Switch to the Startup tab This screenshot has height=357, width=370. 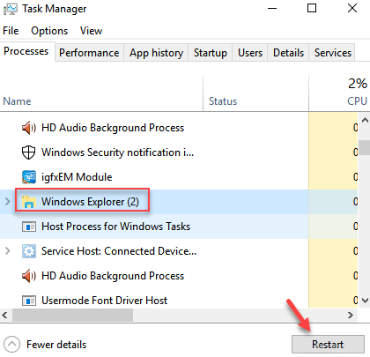click(211, 53)
